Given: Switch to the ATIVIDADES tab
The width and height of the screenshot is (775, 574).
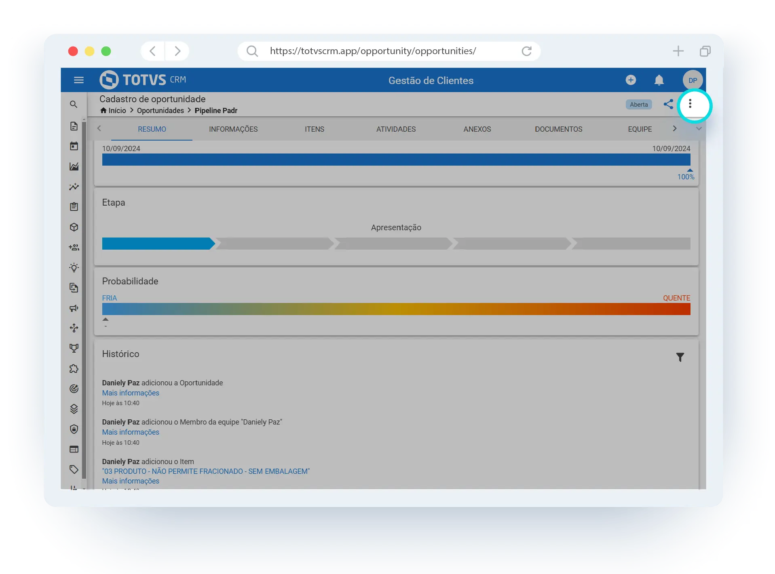Looking at the screenshot, I should click(396, 129).
